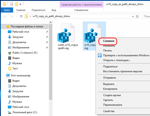Open Public (\\vboxsrv) (F:) network drive
150x116 pixels.
coord(25,53)
